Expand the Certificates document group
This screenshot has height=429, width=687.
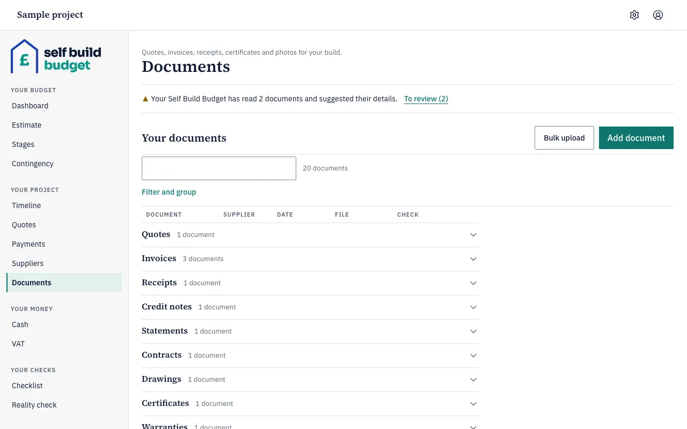tap(310, 404)
